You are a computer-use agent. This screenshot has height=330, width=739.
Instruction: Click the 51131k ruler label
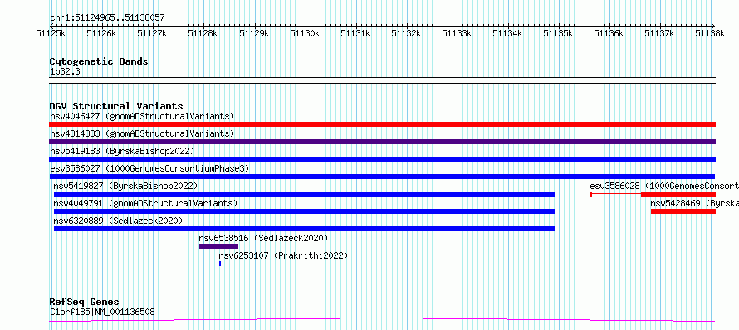(x=355, y=33)
